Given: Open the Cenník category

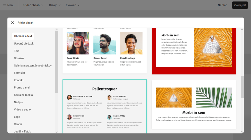Looking at the screenshot, I should click(x=18, y=124).
